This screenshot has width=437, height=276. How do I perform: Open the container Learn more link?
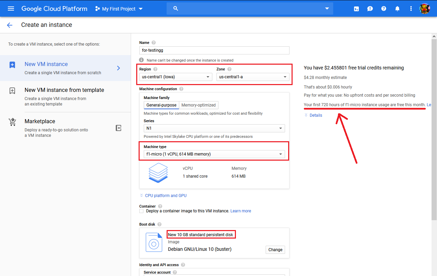241,211
